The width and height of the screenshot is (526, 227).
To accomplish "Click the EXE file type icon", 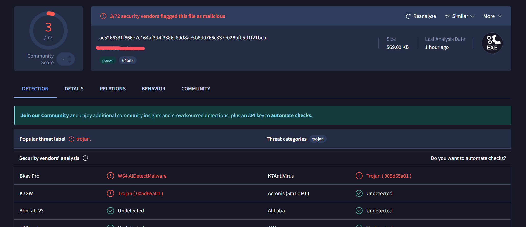I will click(x=492, y=43).
